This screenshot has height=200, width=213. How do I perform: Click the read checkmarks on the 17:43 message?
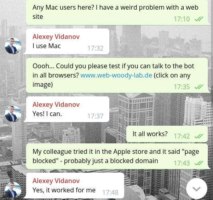(199, 163)
